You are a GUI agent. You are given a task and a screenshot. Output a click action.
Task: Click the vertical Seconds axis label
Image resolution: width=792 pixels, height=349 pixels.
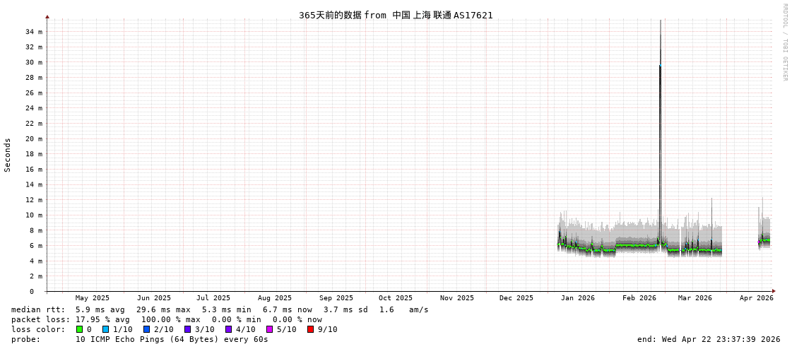point(8,155)
